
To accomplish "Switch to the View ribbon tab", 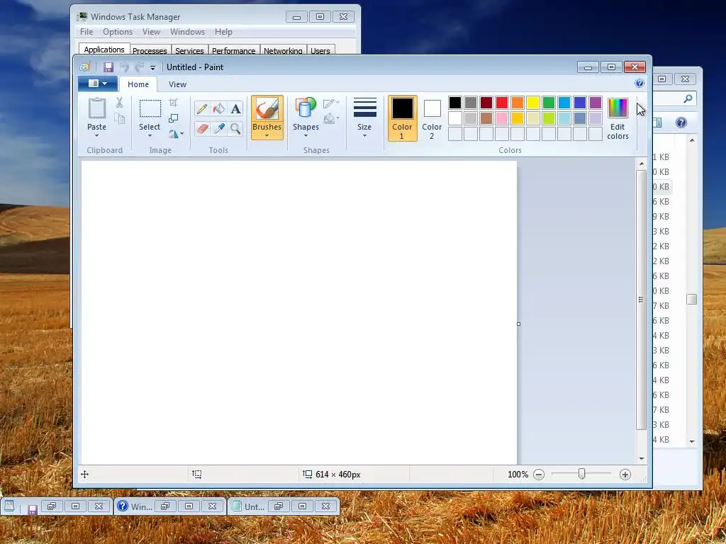I will 177,84.
